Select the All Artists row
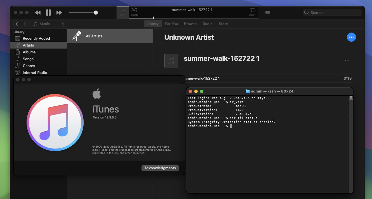 pos(110,36)
